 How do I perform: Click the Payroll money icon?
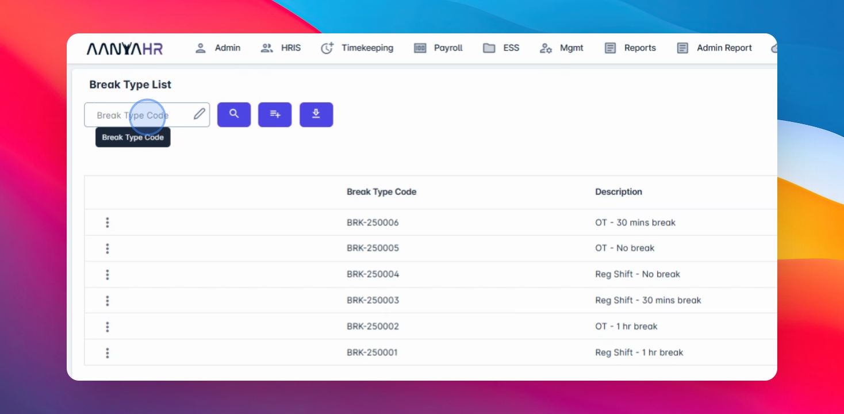pyautogui.click(x=420, y=48)
